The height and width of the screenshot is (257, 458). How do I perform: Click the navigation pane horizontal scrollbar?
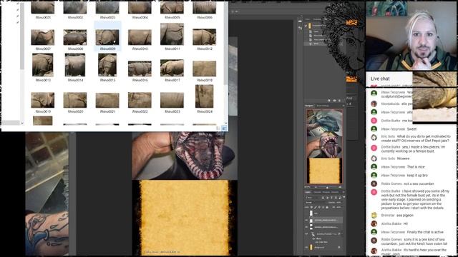(x=11, y=123)
